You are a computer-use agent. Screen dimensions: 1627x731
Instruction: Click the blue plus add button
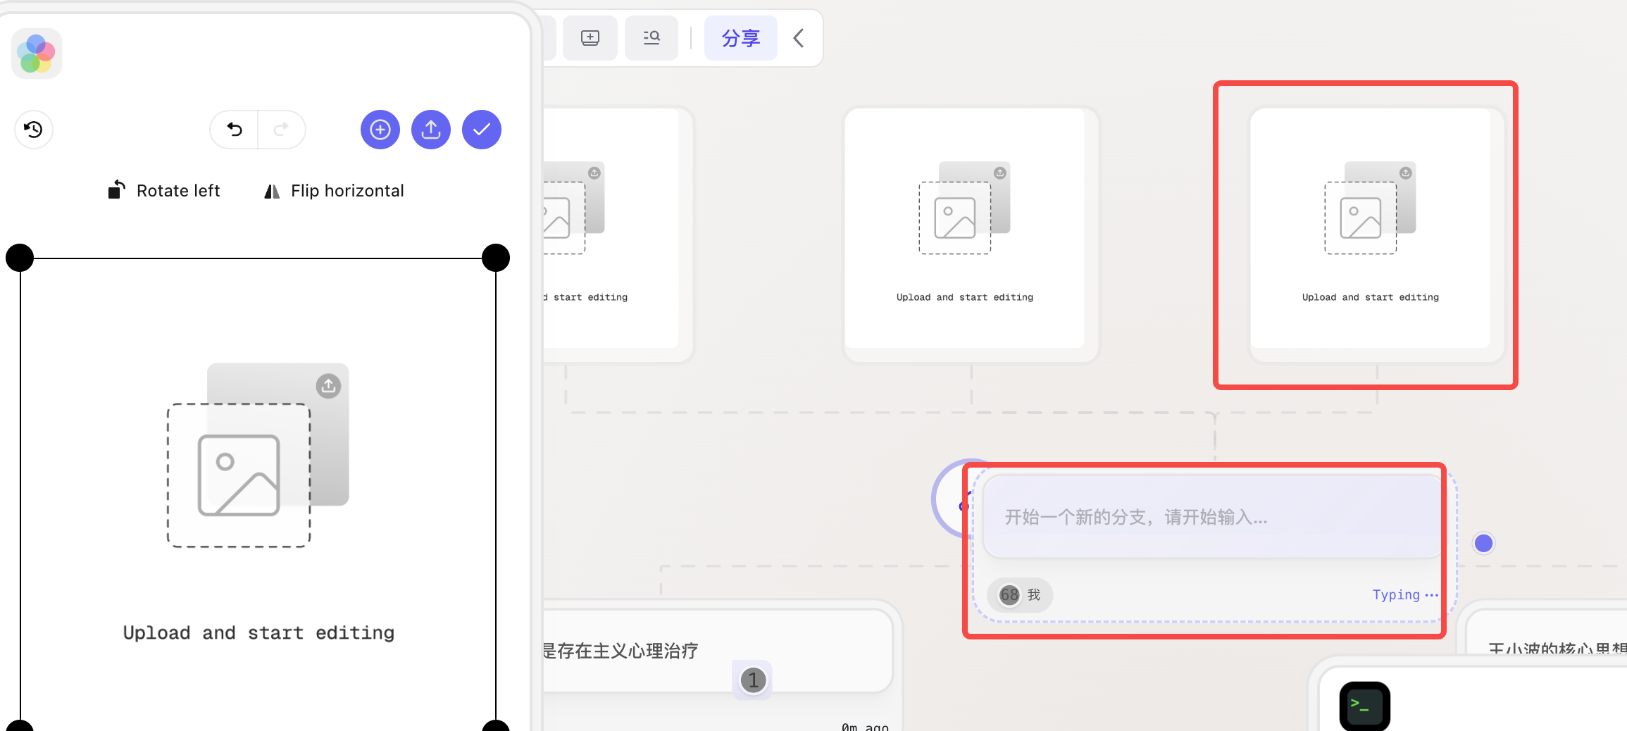click(x=380, y=130)
